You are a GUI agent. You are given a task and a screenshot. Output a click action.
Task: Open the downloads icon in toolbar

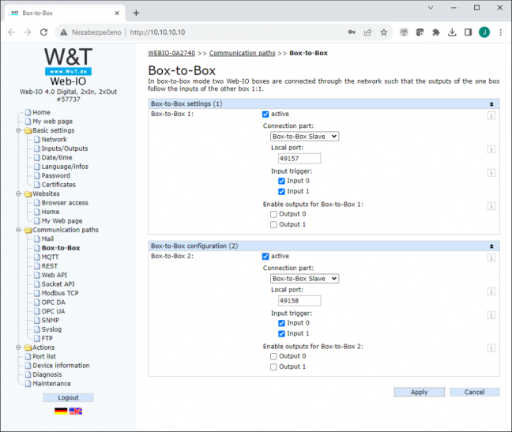[452, 32]
